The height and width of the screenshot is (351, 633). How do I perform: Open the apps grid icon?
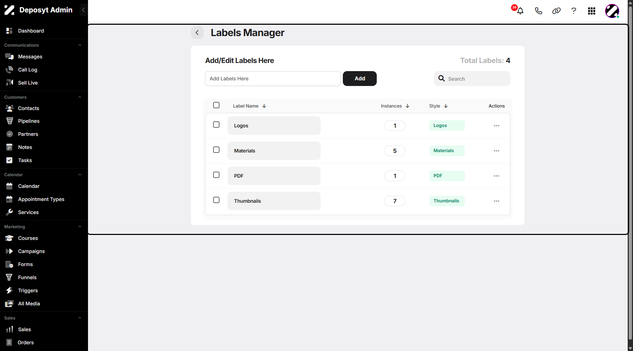click(x=592, y=11)
